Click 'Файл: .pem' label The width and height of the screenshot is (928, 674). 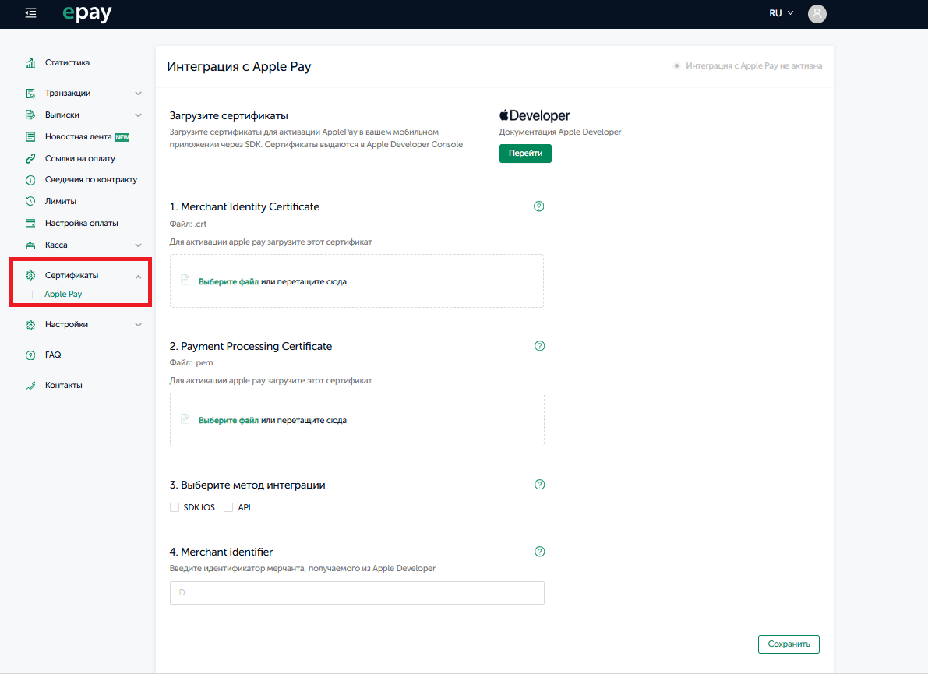click(x=191, y=363)
